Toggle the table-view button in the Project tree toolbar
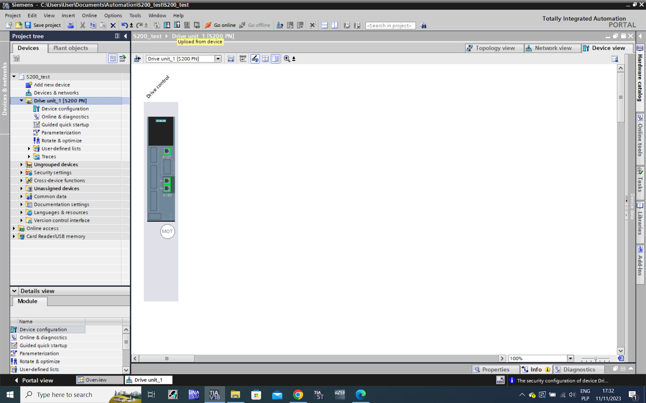 pyautogui.click(x=112, y=58)
